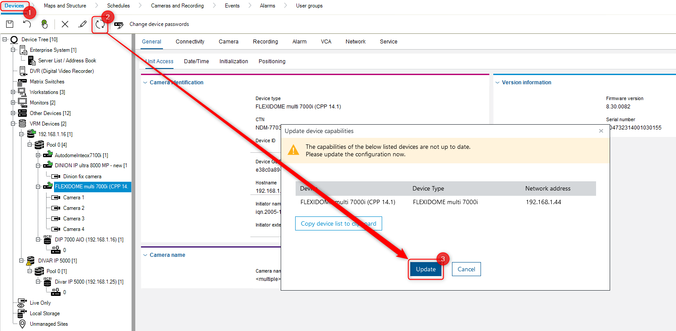Cancel the Update device capabilities dialog
This screenshot has height=331, width=676.
[466, 269]
